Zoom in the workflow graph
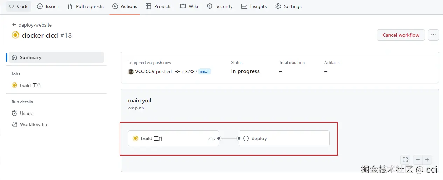Image resolution: width=443 pixels, height=180 pixels. click(x=427, y=160)
